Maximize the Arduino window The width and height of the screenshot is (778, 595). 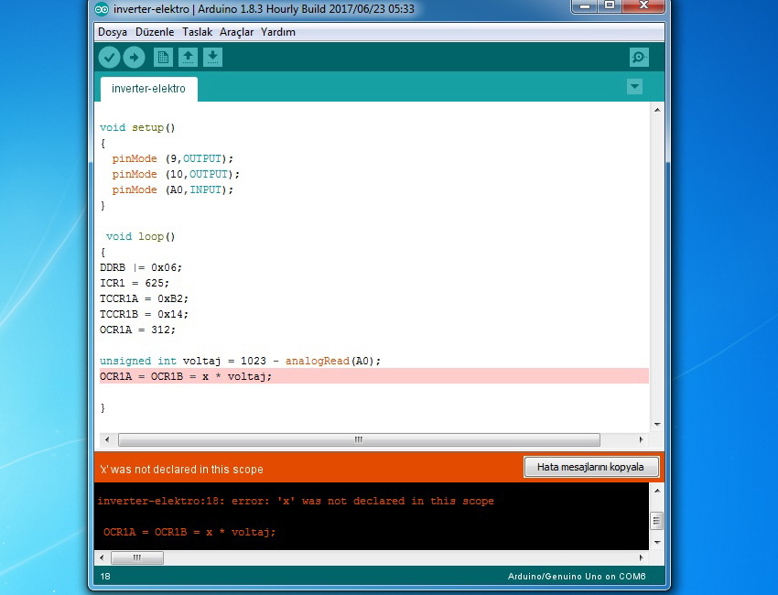point(610,6)
